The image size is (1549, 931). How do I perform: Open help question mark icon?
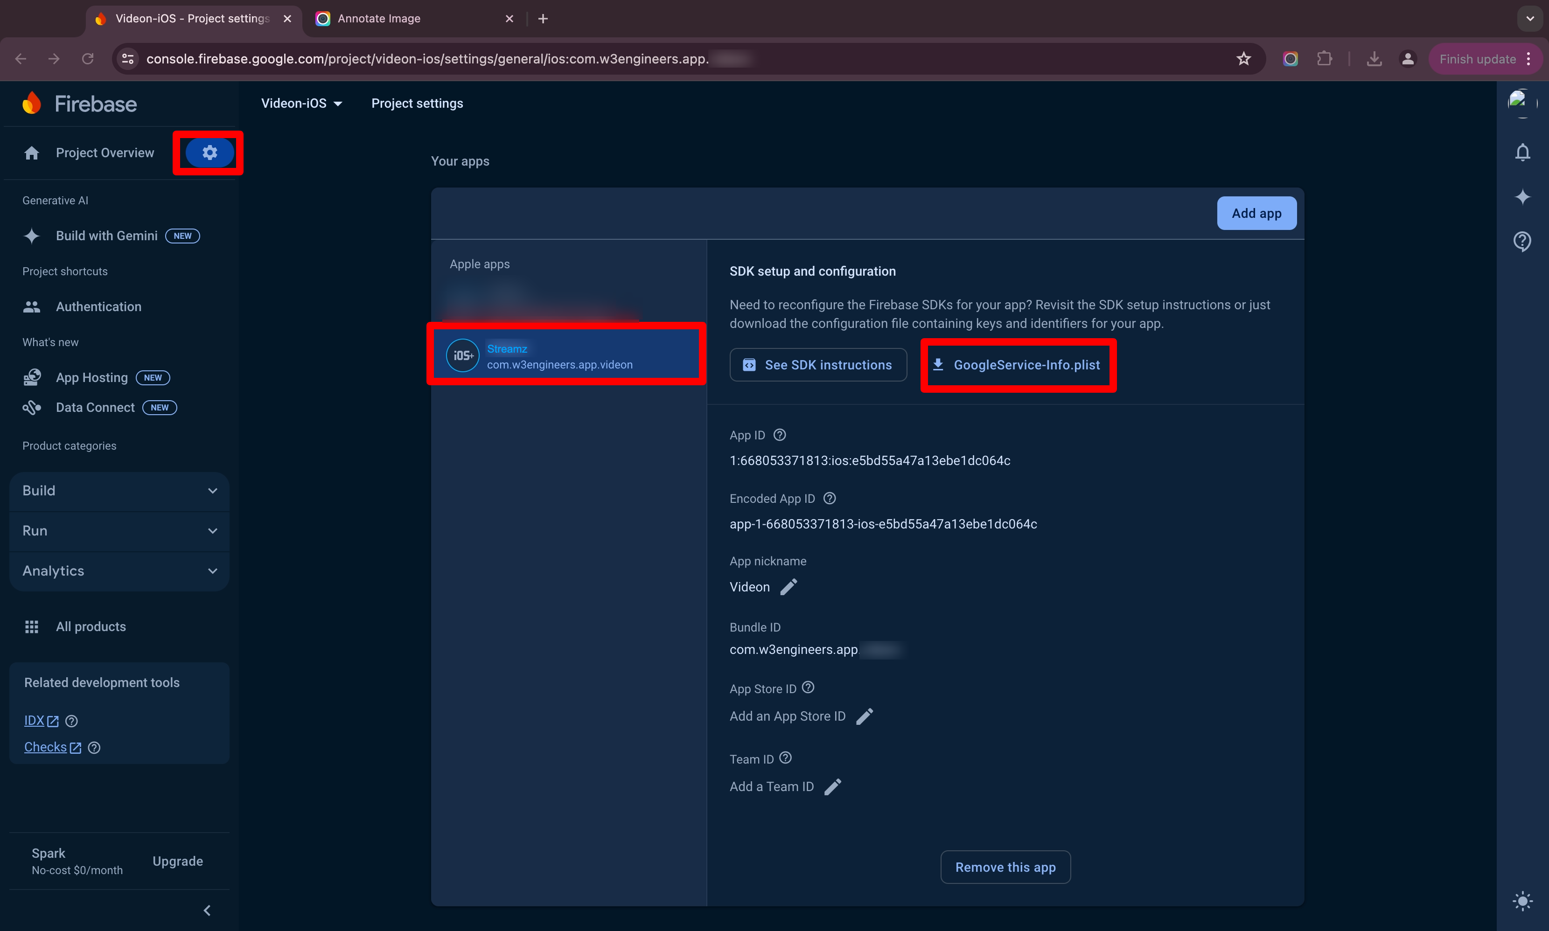click(x=1523, y=241)
